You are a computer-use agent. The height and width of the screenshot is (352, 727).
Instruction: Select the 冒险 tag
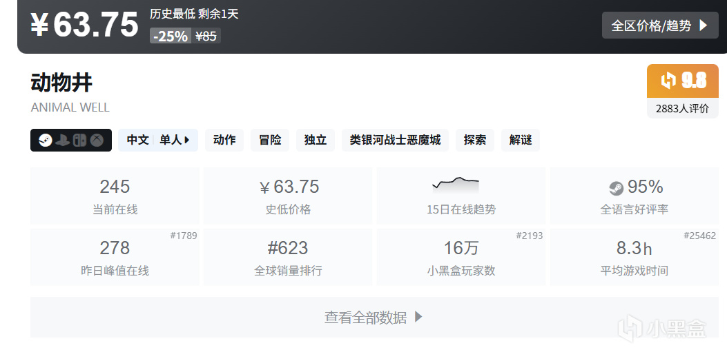270,140
